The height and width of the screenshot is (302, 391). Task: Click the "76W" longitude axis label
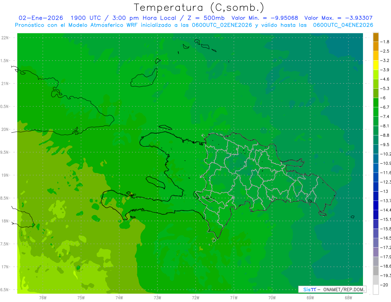43,298
